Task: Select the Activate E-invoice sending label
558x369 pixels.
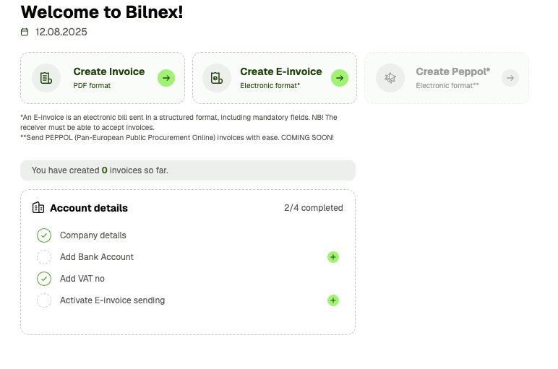Action: (x=113, y=300)
